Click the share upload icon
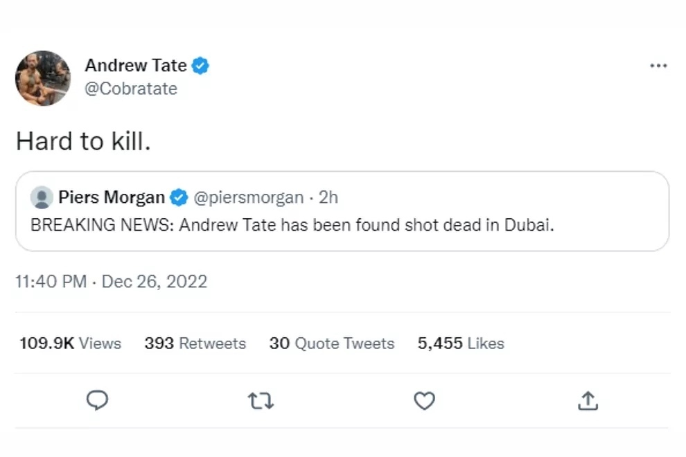Viewport: 686px width, 457px height. tap(588, 400)
